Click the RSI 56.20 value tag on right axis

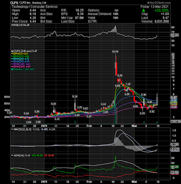pyautogui.click(x=175, y=35)
